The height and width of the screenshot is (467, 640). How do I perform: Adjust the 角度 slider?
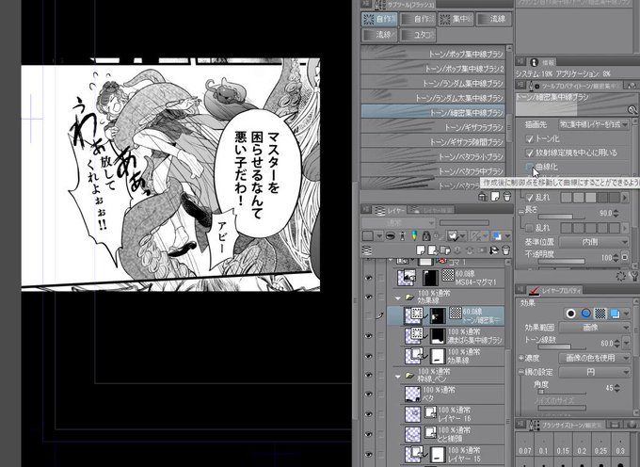562,392
